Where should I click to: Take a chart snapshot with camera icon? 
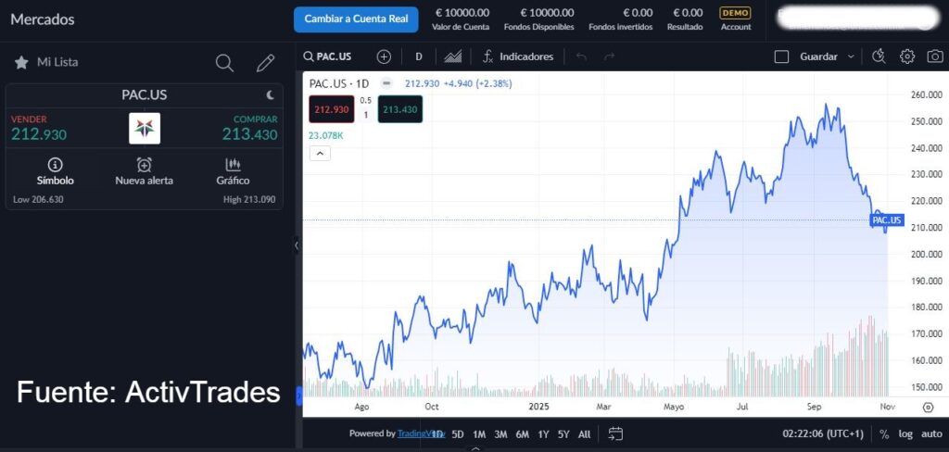(x=935, y=56)
